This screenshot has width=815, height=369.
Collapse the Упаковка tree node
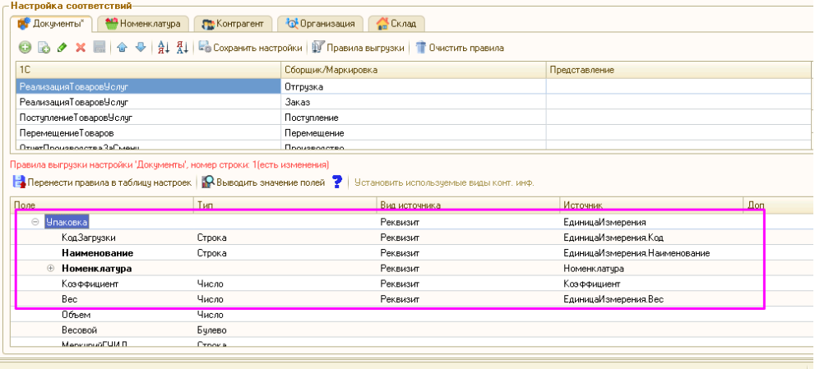click(x=35, y=222)
